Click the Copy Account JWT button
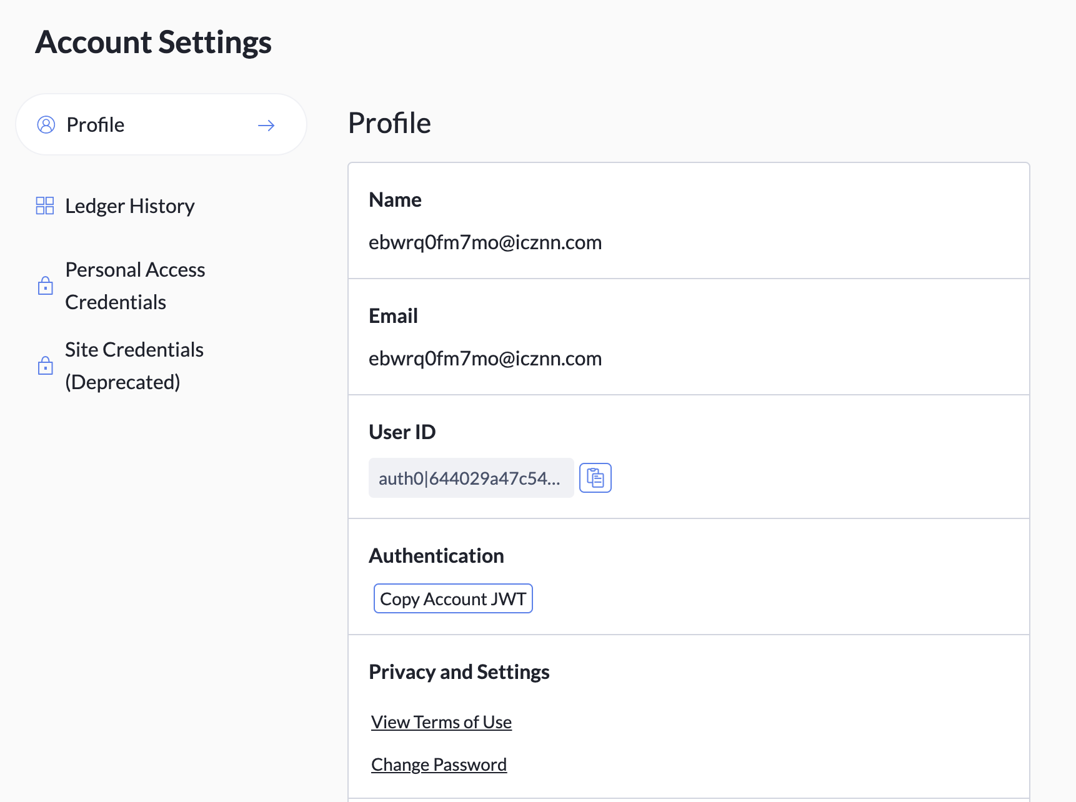Screen dimensions: 1076x802 452,598
